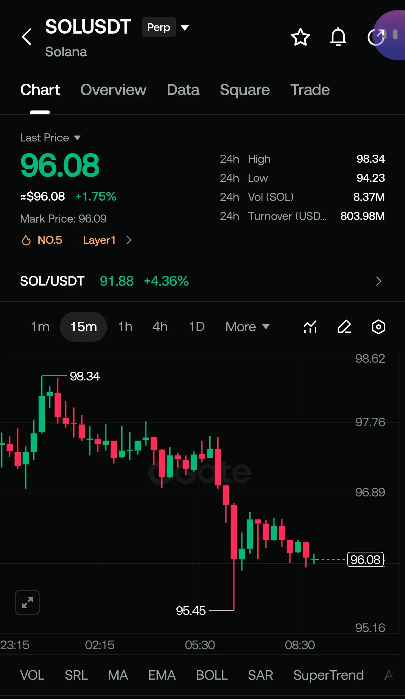The image size is (405, 699).
Task: Add SOLUSDT to favorites with star
Action: click(300, 37)
